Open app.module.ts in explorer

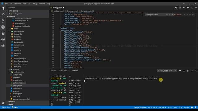click(x=20, y=23)
